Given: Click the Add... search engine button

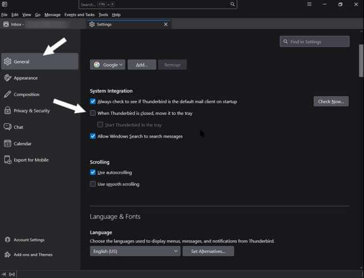Looking at the screenshot, I should (x=142, y=65).
